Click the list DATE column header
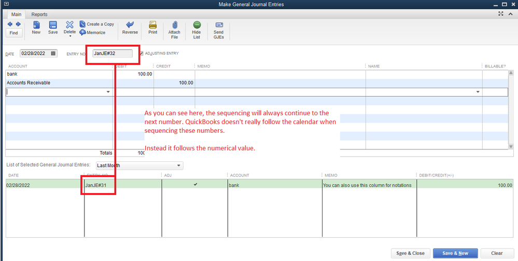 [13, 175]
